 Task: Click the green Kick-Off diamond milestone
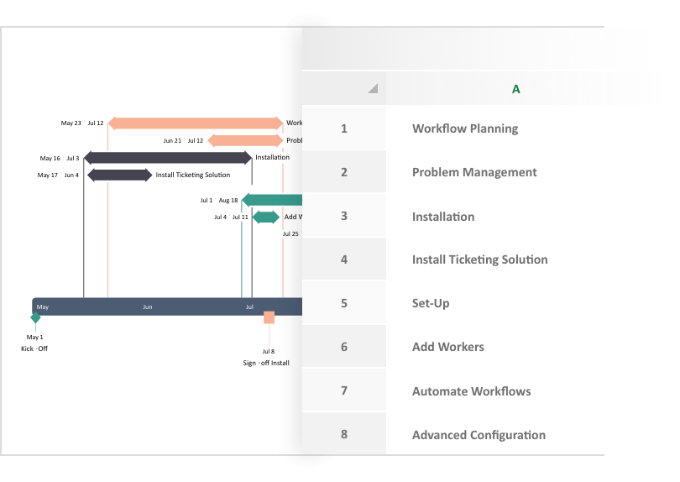tap(35, 318)
